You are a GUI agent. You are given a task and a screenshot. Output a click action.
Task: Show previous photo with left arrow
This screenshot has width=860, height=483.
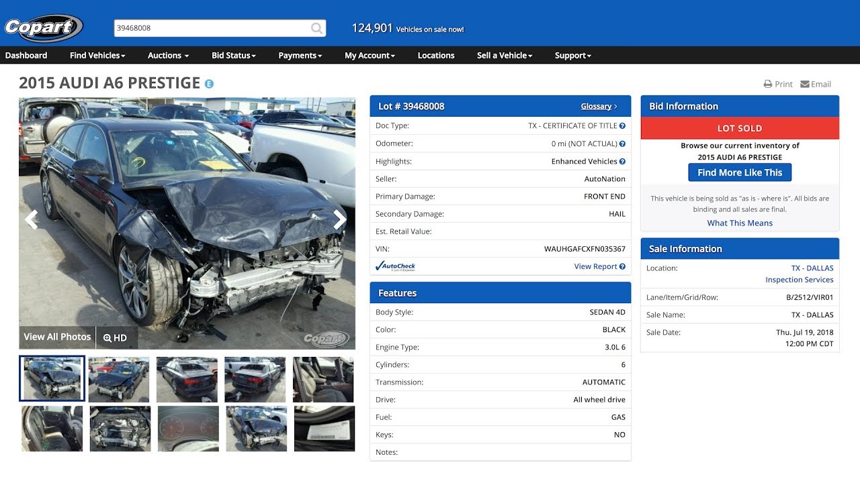click(31, 219)
